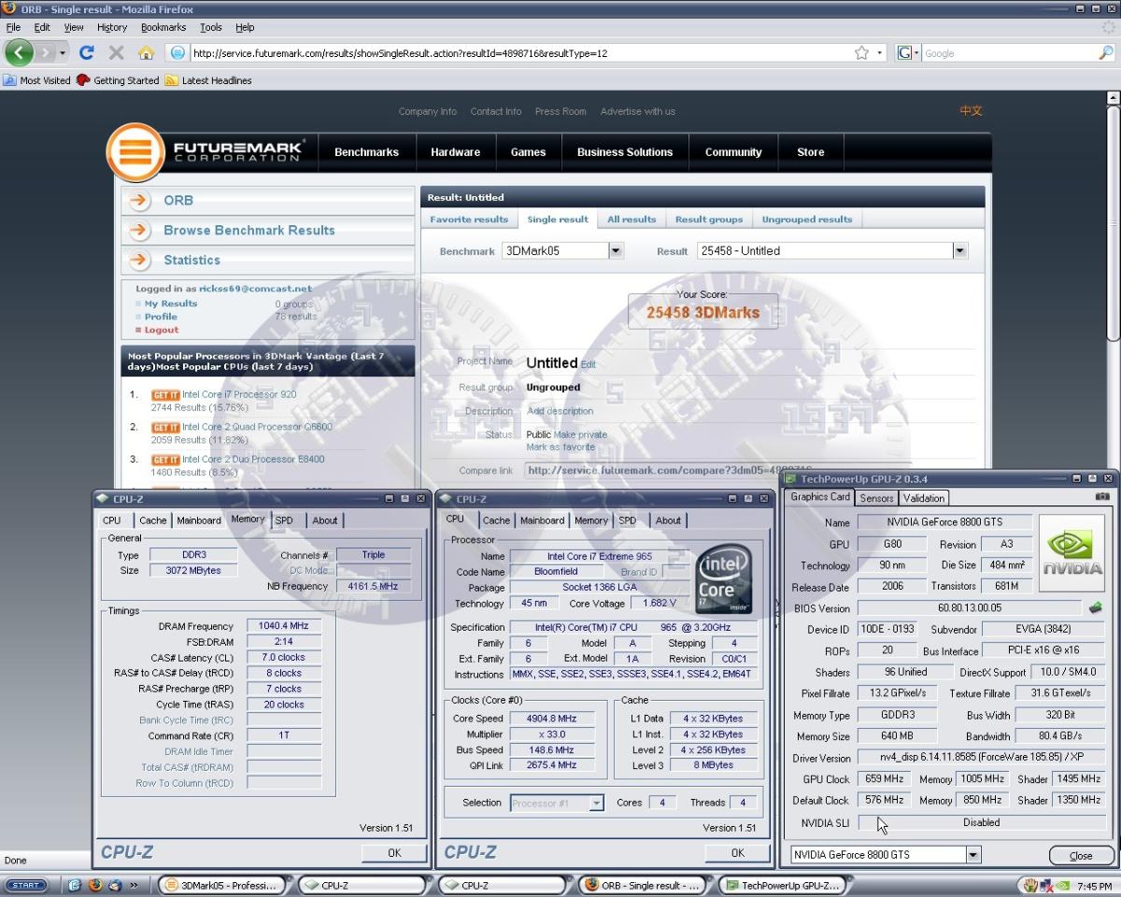The height and width of the screenshot is (897, 1121).
Task: Switch to Favorite results tab
Action: [469, 220]
